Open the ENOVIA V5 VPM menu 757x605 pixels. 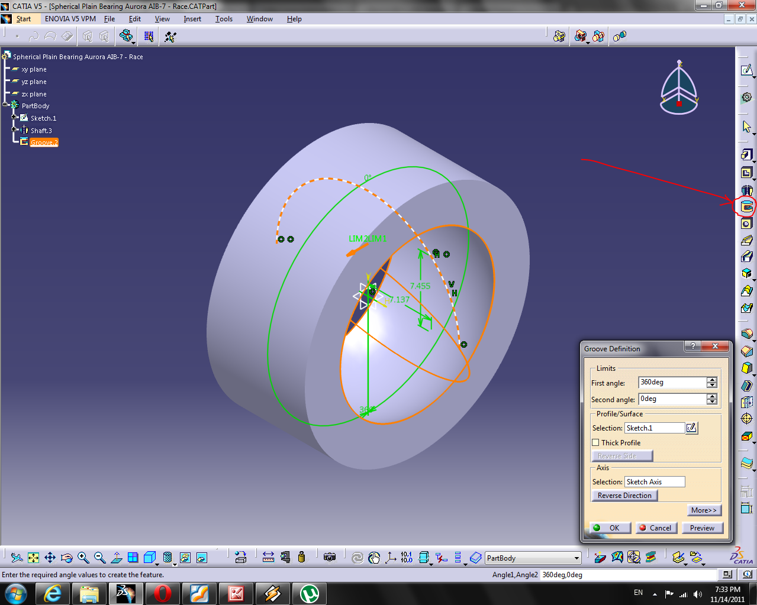click(70, 19)
